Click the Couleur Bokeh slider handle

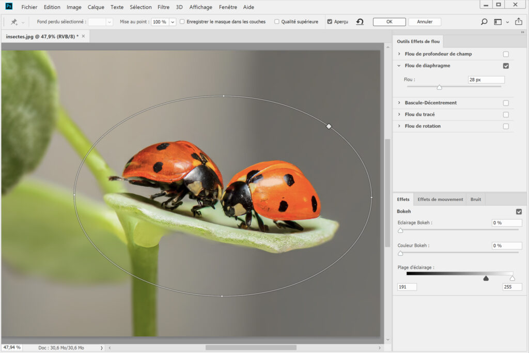coord(400,253)
